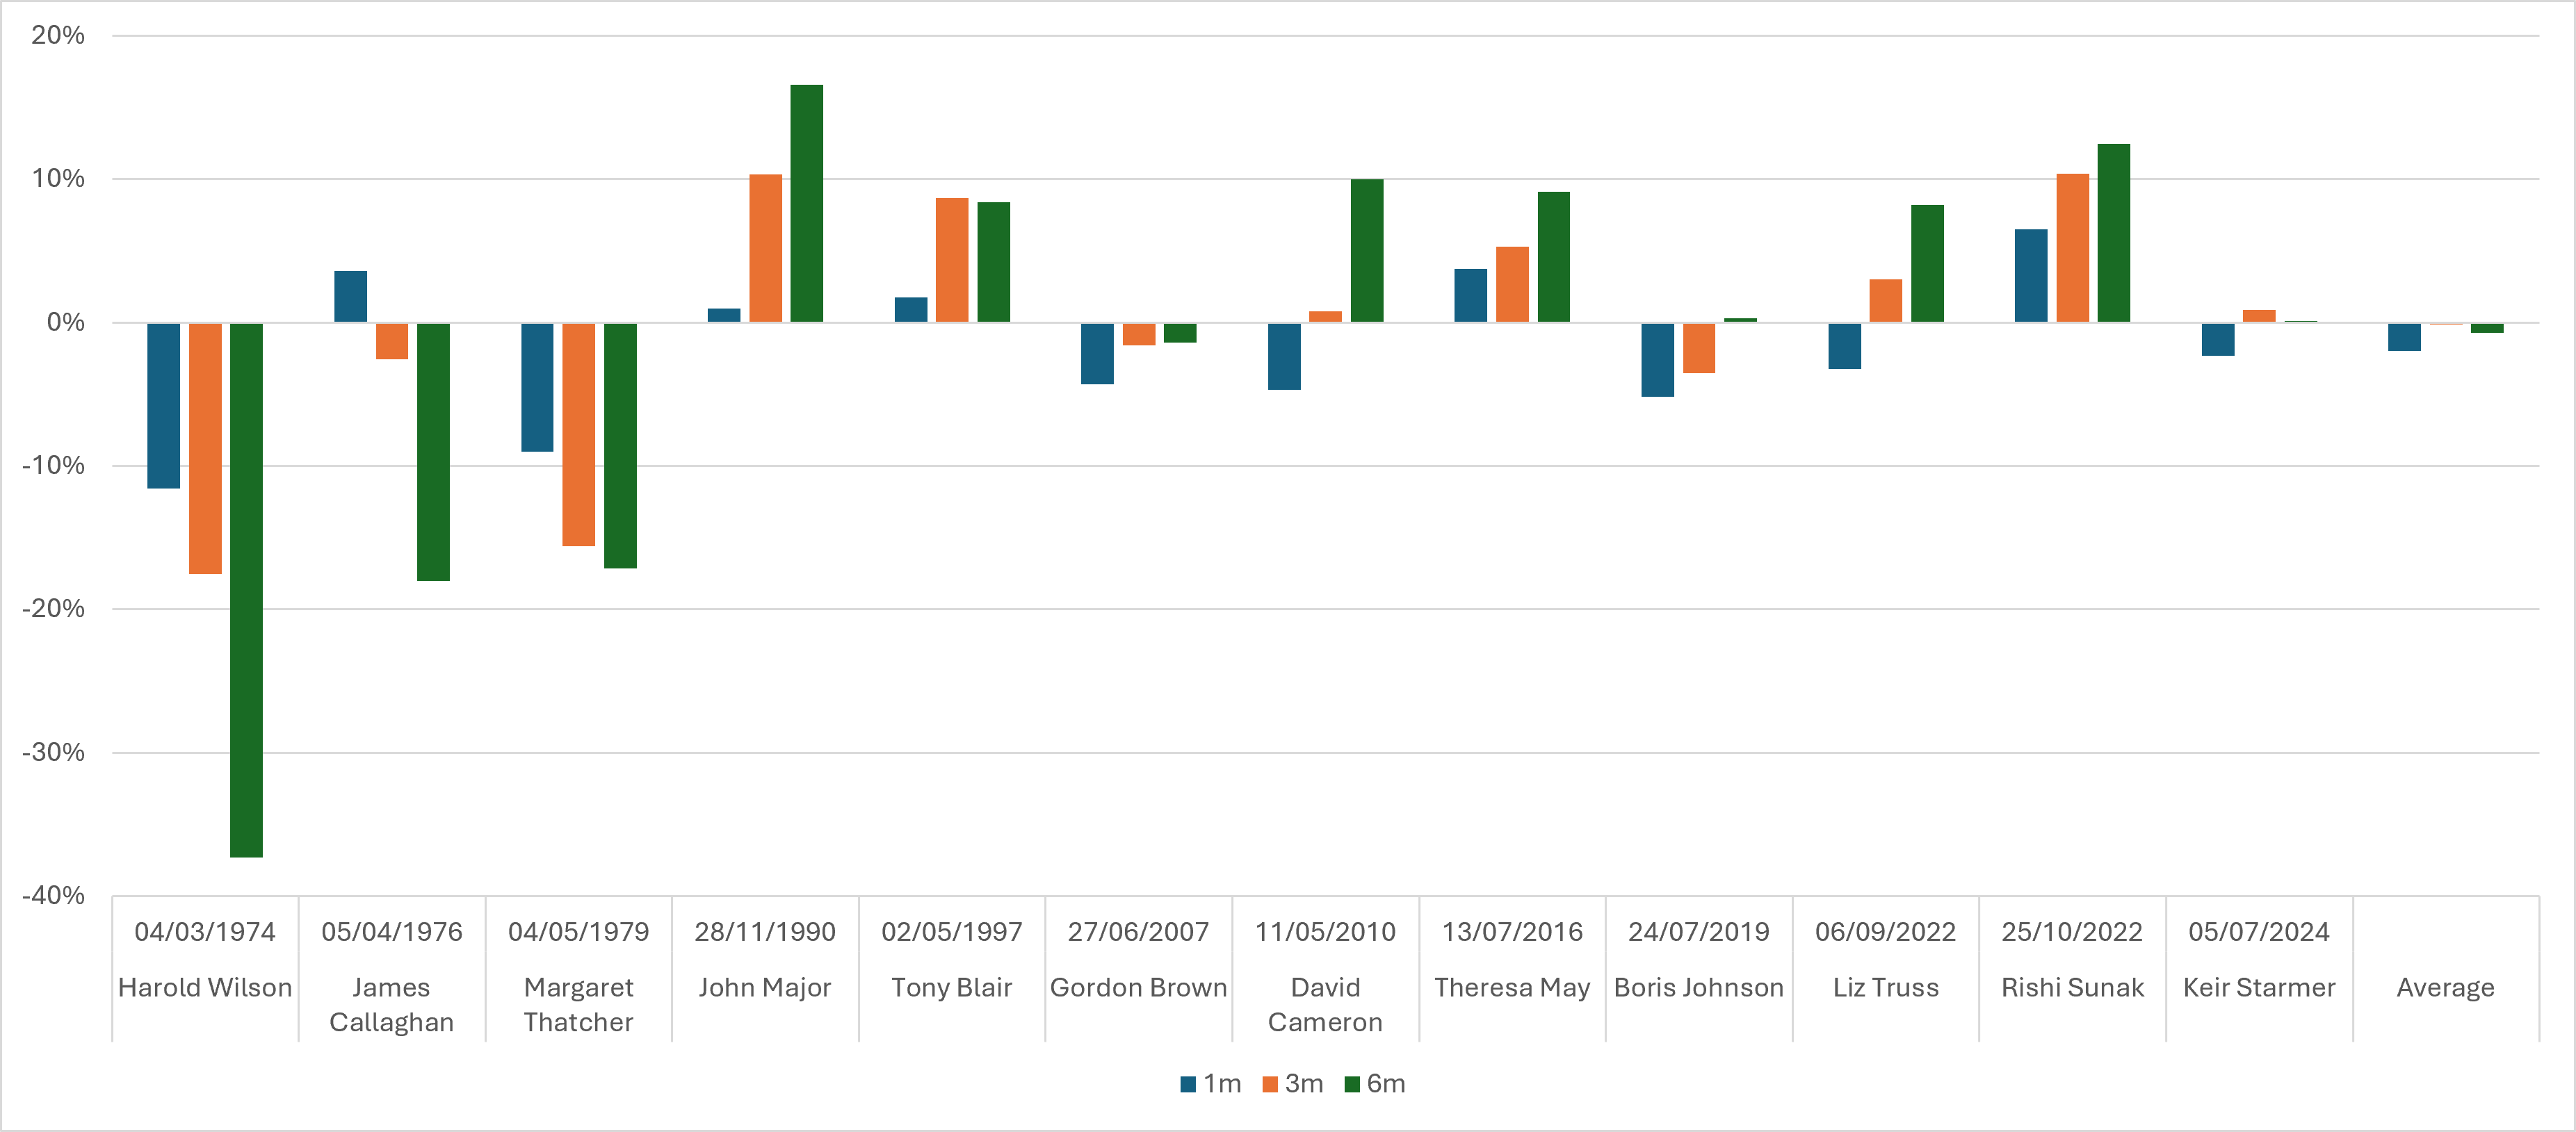
Task: Select Gordon Brown's blue 1m bar
Action: 1097,353
